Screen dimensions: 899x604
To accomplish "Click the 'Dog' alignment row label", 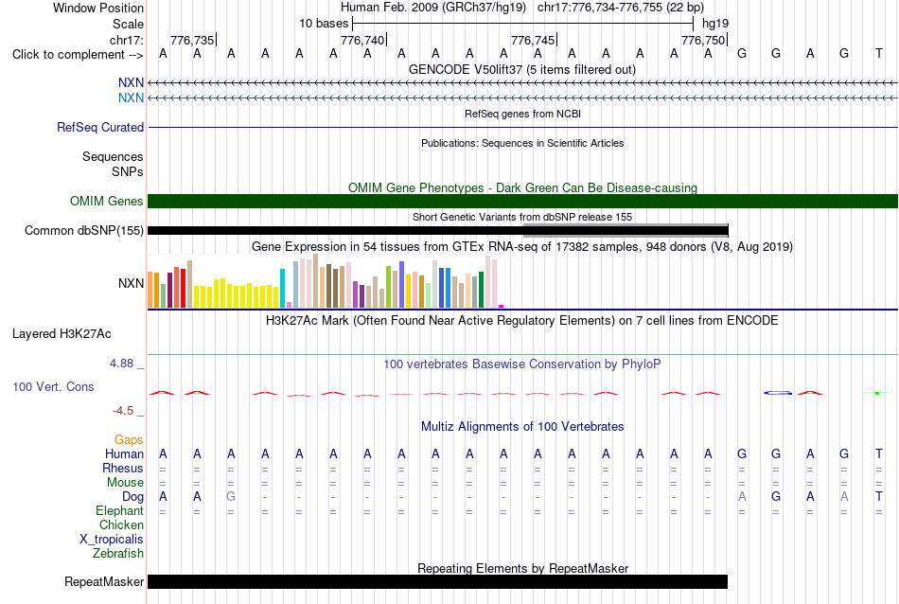I will (132, 497).
